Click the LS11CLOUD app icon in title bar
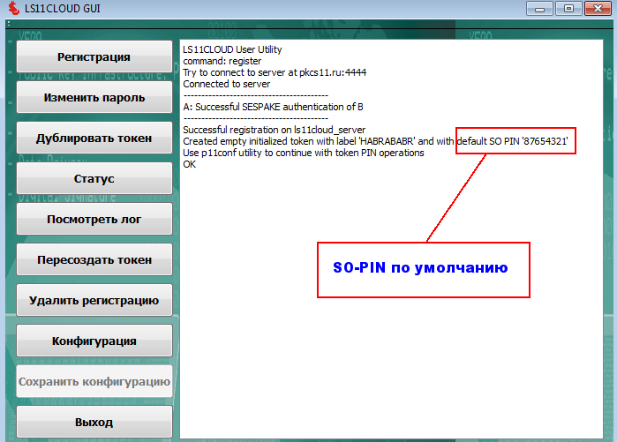The image size is (617, 442). click(x=13, y=8)
